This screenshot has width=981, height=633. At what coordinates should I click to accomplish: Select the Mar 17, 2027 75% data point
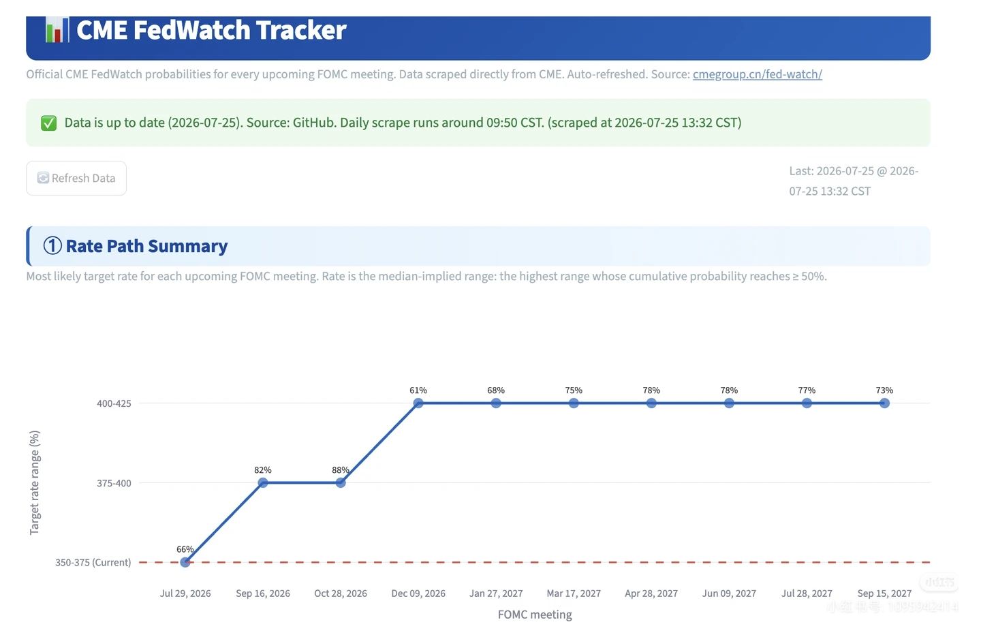[574, 403]
